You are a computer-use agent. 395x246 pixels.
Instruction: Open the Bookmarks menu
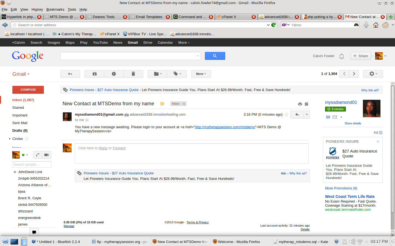point(55,9)
